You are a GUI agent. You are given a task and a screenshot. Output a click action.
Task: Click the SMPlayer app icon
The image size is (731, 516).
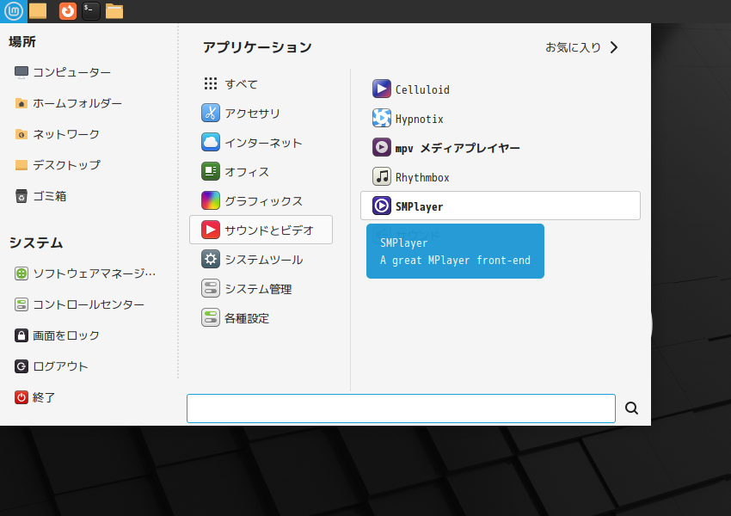[x=381, y=206]
